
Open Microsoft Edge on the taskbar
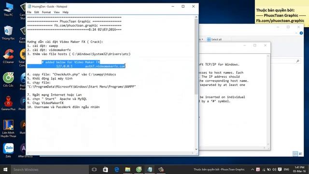[x=117, y=170]
